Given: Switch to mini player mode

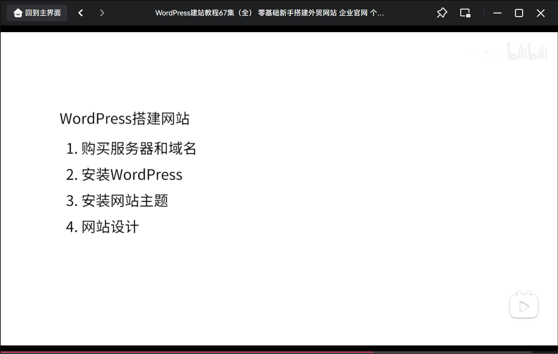Looking at the screenshot, I should [x=465, y=13].
